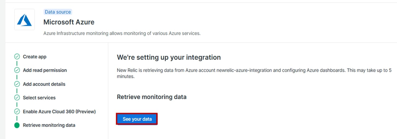Go to the Create app step
This screenshot has height=139, width=397.
click(35, 57)
